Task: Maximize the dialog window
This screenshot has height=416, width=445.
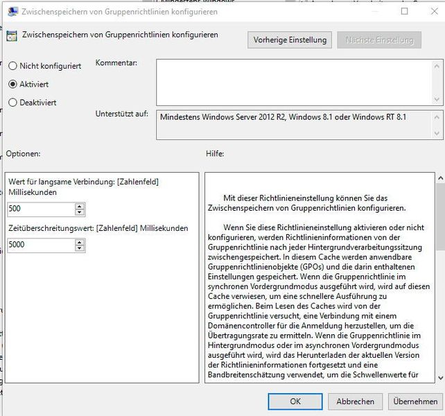Action: (x=404, y=11)
